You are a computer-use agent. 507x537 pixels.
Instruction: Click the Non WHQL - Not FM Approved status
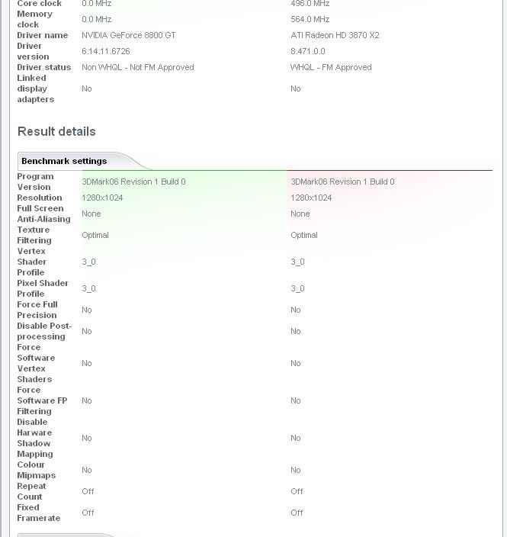coord(138,67)
